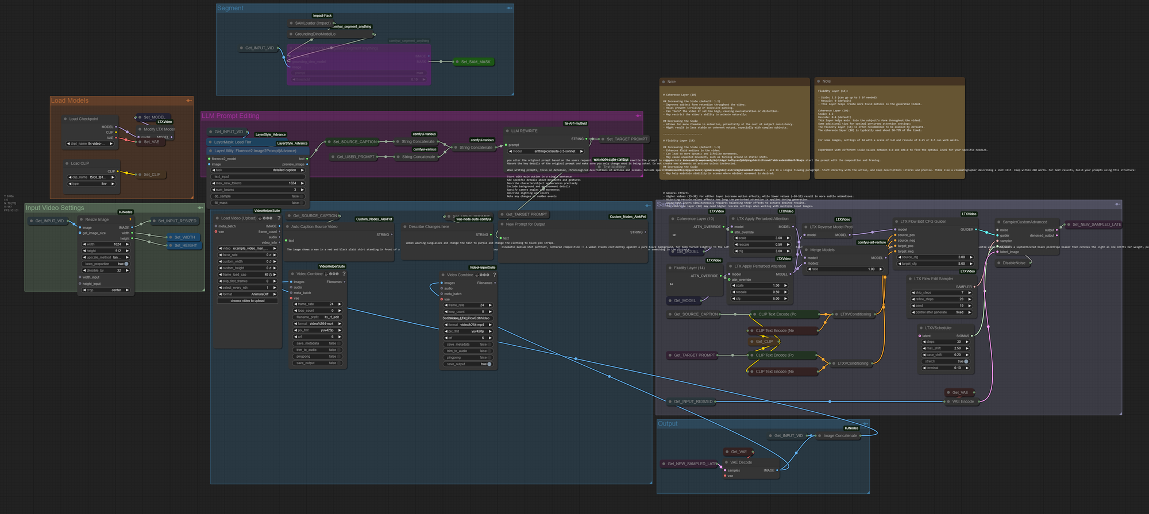The width and height of the screenshot is (1149, 514).
Task: Click the help icon on Load Video (Upload)
Action: [279, 218]
